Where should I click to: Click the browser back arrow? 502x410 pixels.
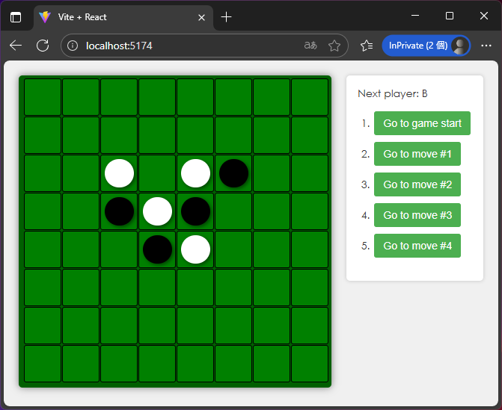(16, 46)
